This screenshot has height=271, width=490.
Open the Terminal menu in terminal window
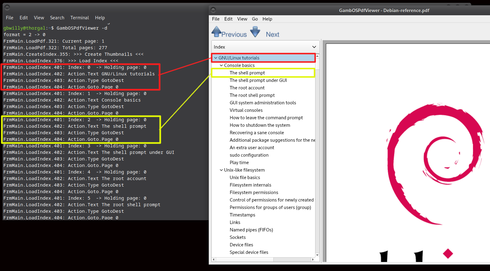tap(79, 18)
